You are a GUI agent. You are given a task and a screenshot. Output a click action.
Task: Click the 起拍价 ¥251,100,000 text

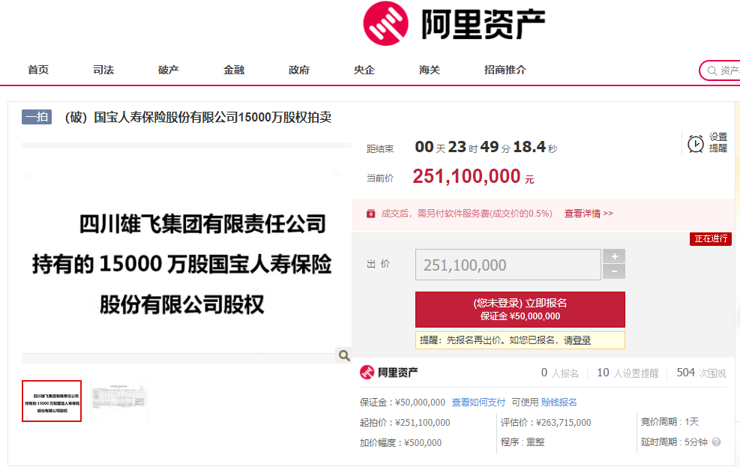[x=405, y=423]
